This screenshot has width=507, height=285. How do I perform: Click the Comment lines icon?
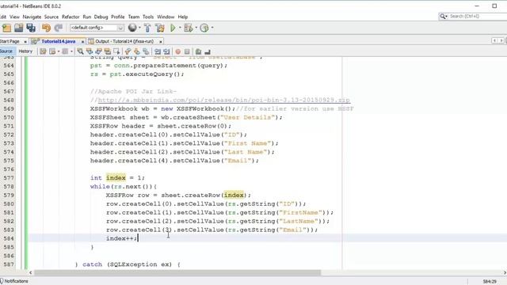(198, 51)
